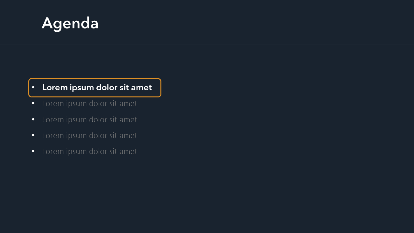414x233 pixels.
Task: Select the bold highlighted first agenda item
Action: coord(97,87)
